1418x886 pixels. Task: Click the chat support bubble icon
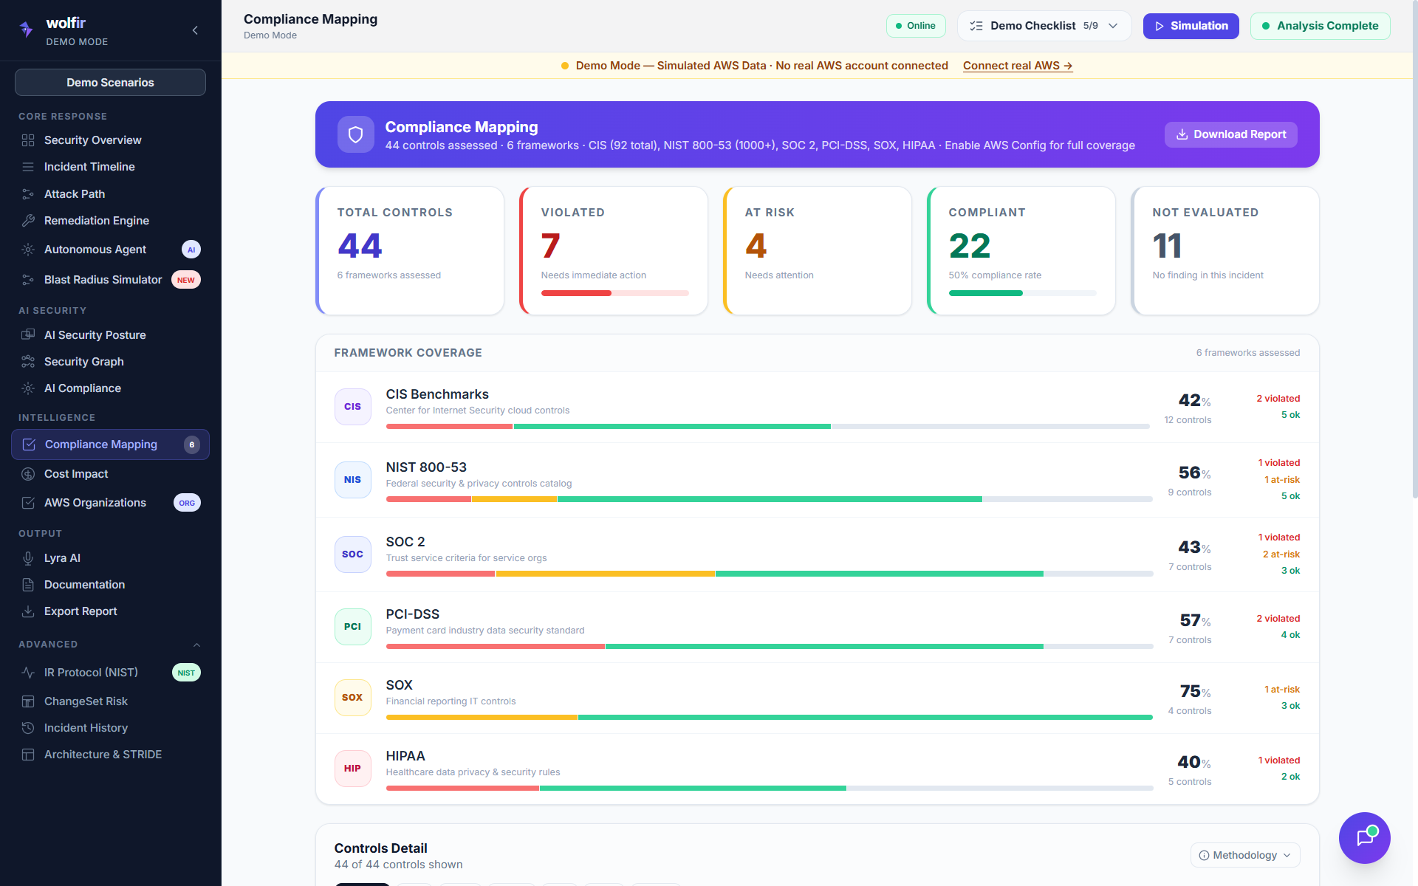(x=1364, y=837)
